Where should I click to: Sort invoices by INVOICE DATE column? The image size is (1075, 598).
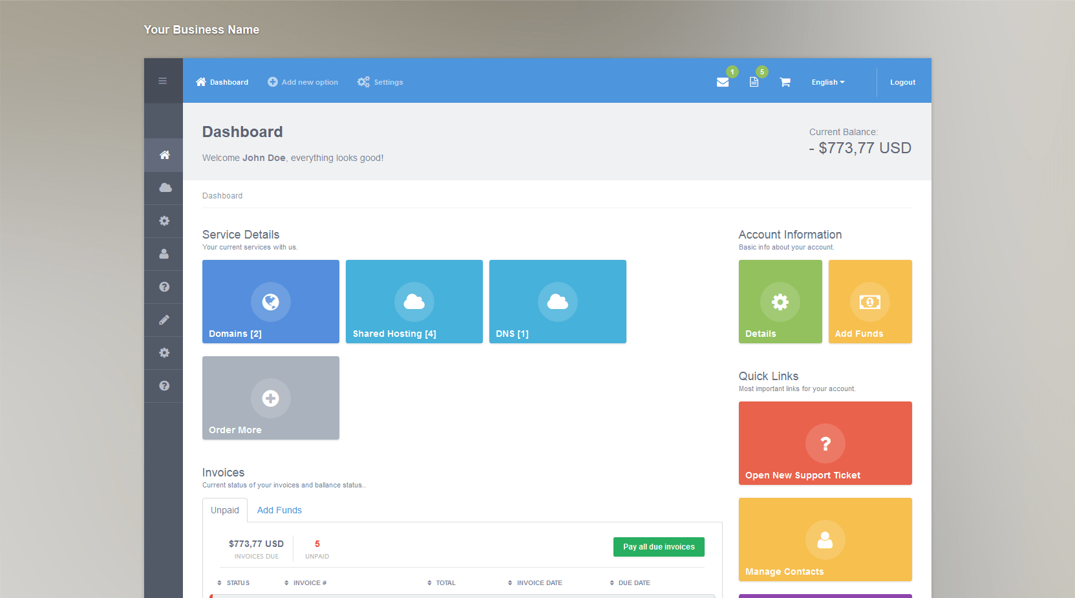[x=535, y=583]
